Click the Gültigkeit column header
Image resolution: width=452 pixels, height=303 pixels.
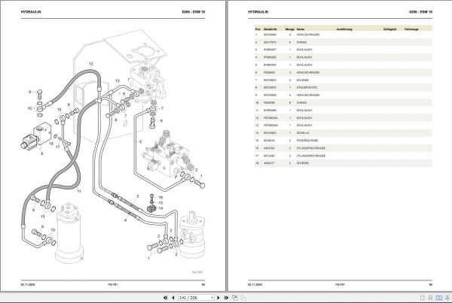tap(390, 29)
